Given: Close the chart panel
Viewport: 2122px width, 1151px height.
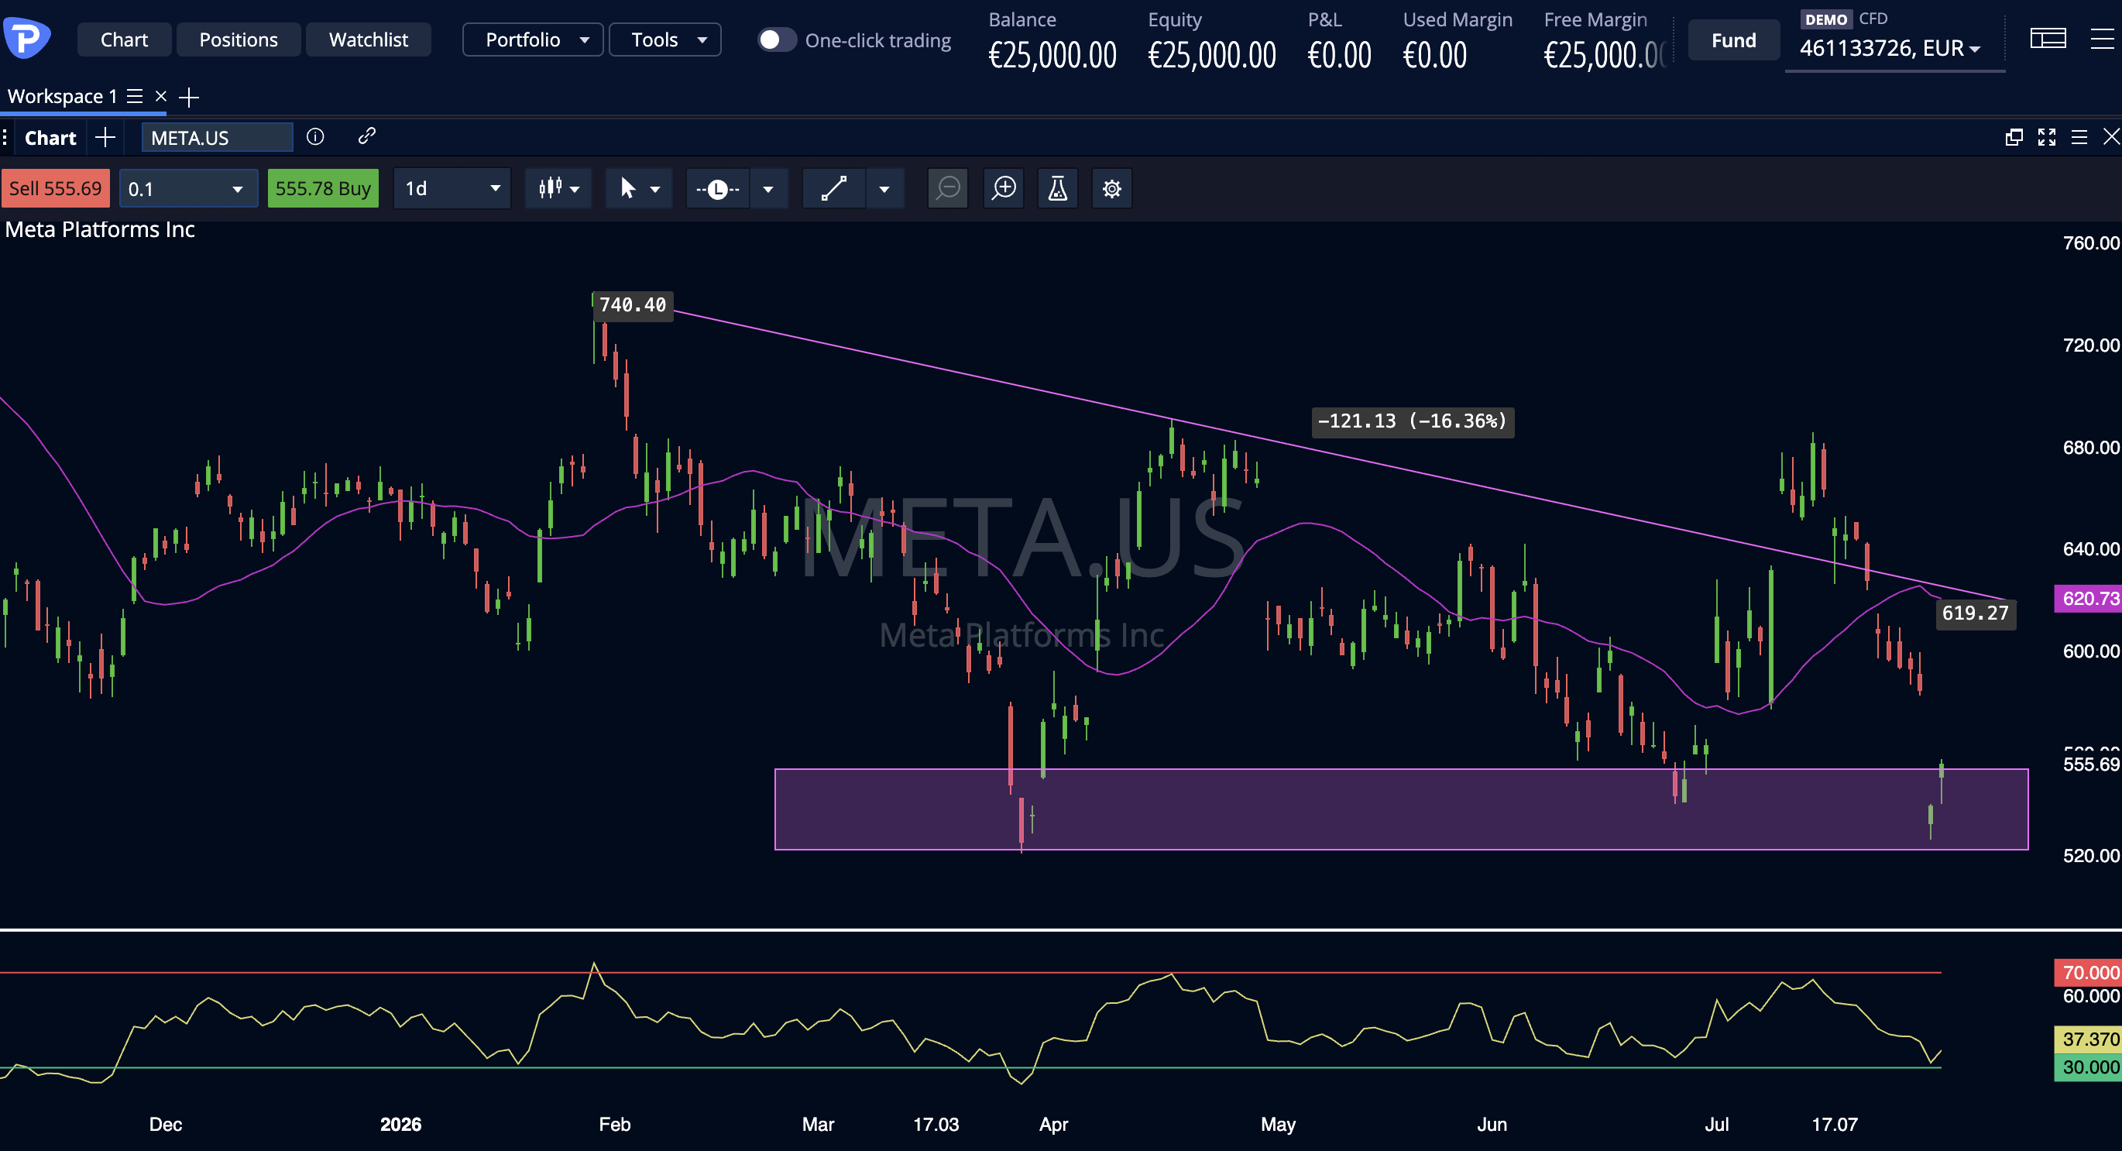Looking at the screenshot, I should point(2111,137).
